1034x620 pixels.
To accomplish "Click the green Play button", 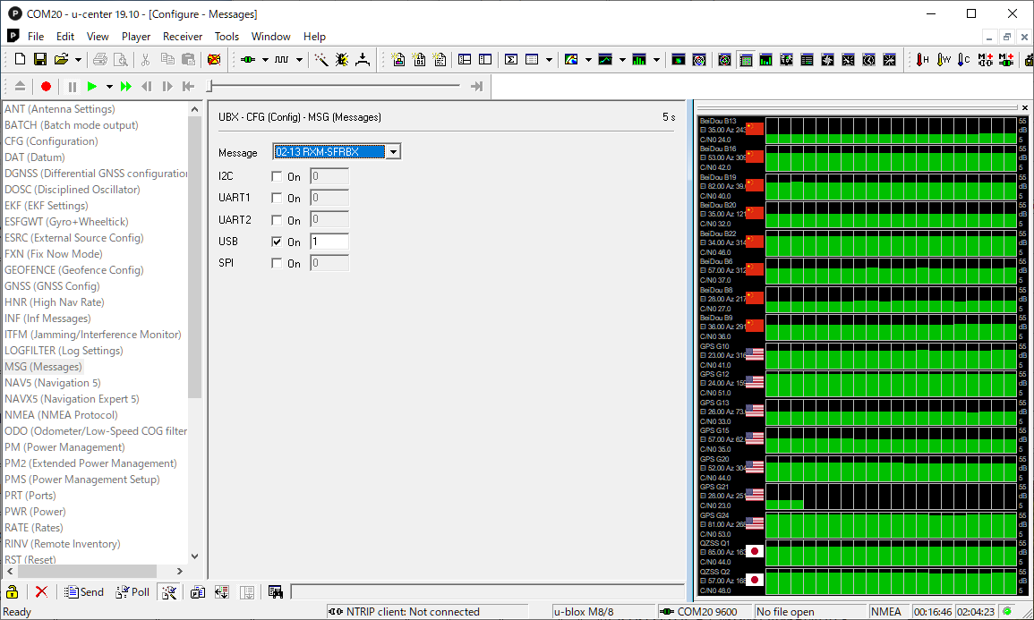I will [92, 86].
